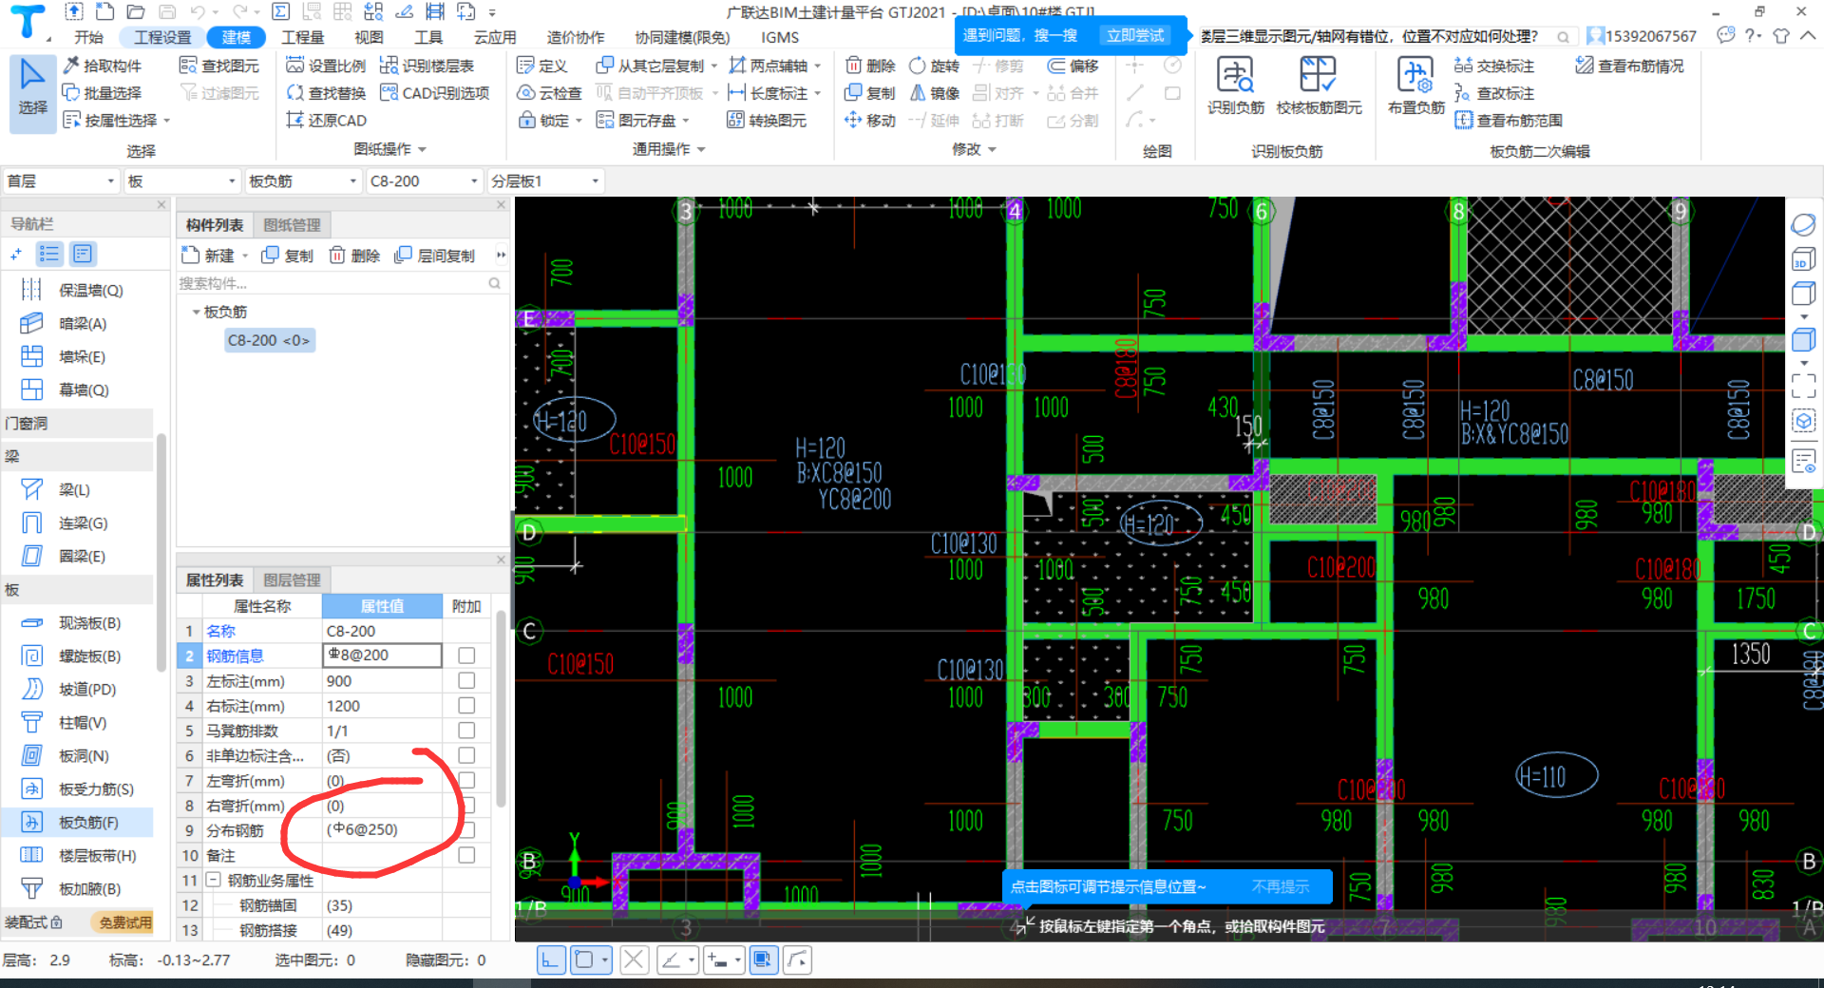Click 还原CAD restore tool
Screen dimensions: 1824x988
326,121
